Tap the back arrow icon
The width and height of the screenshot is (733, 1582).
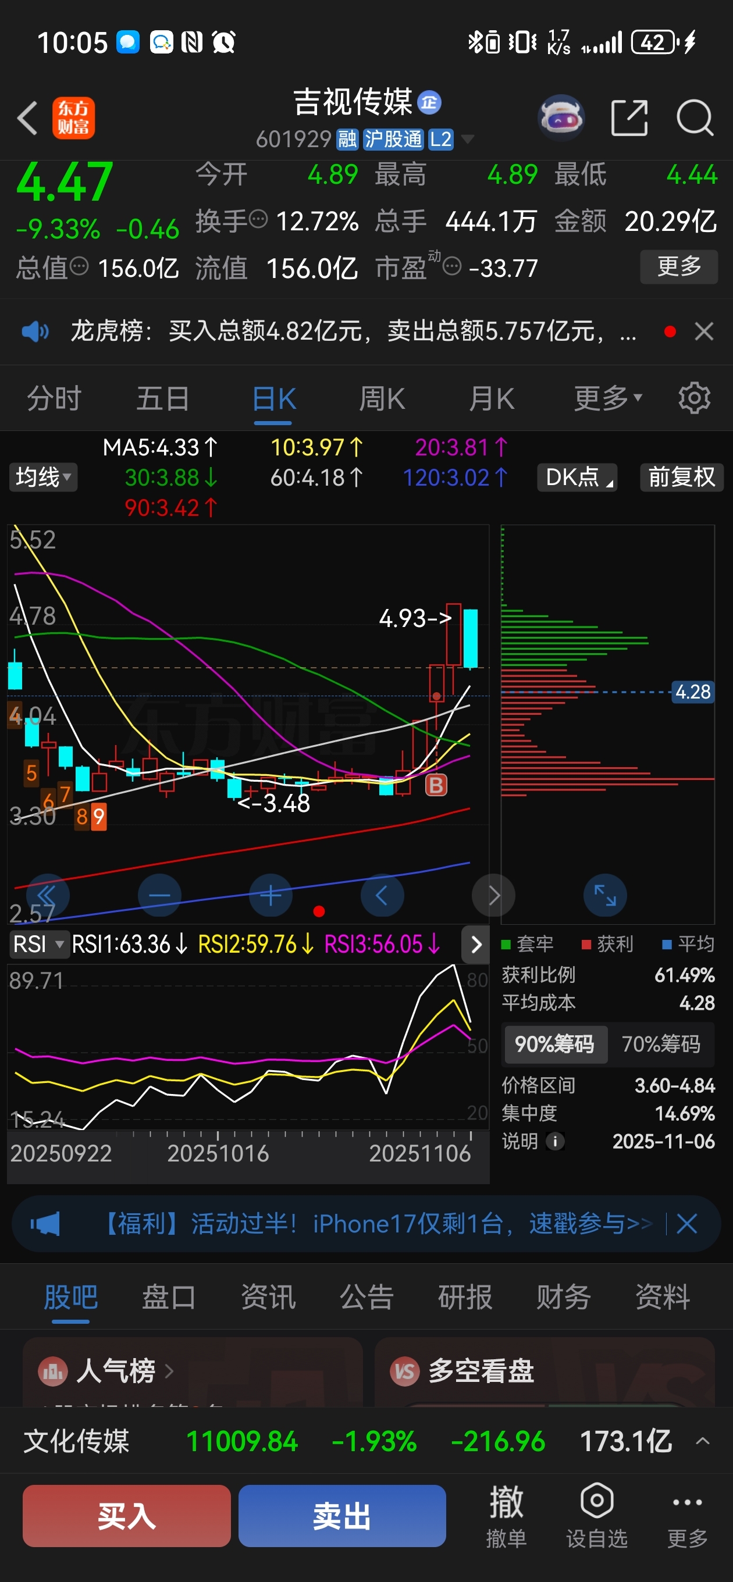[x=28, y=117]
